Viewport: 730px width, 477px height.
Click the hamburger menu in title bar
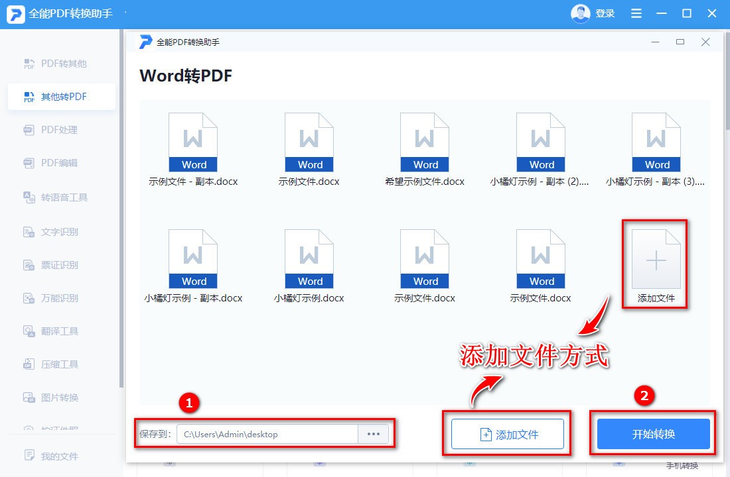636,13
